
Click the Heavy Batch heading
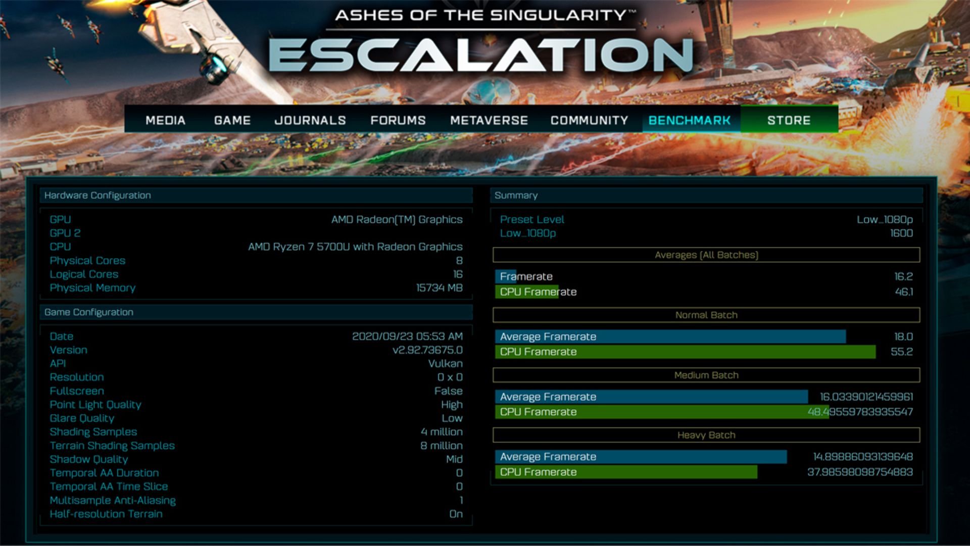tap(706, 435)
